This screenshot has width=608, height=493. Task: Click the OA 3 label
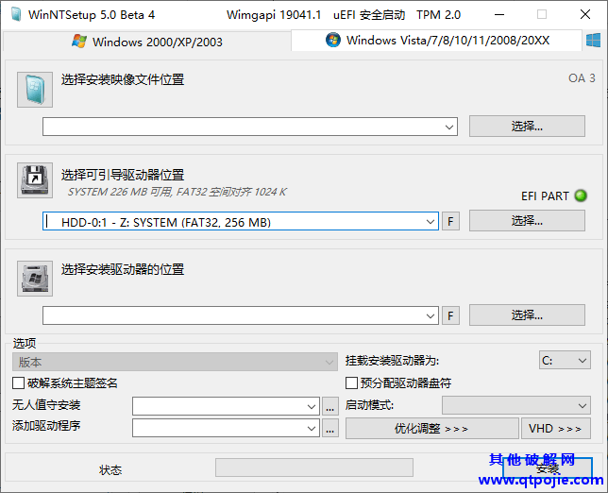click(582, 78)
